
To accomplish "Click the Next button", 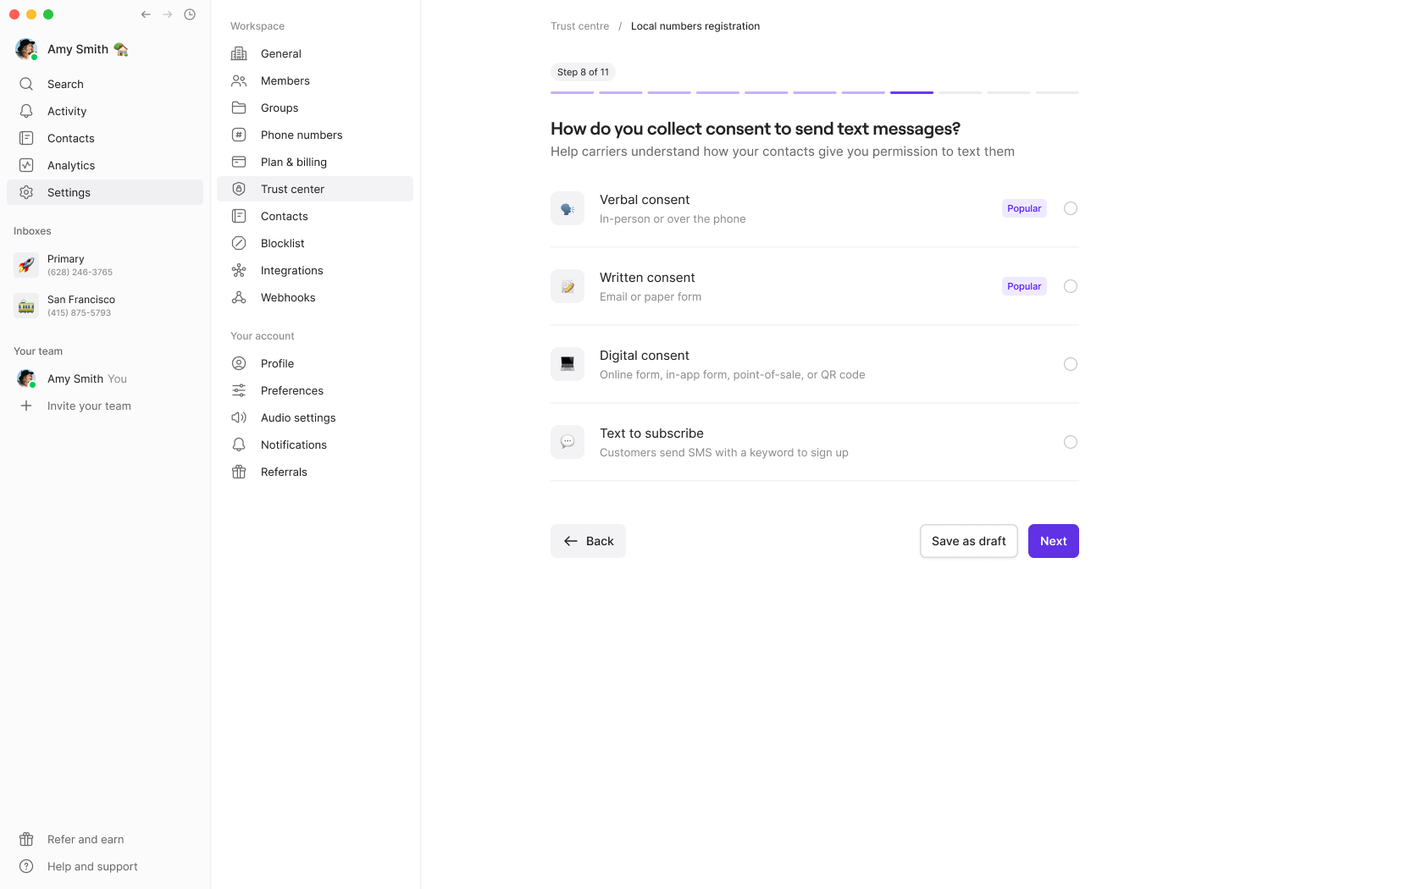I will 1053,541.
